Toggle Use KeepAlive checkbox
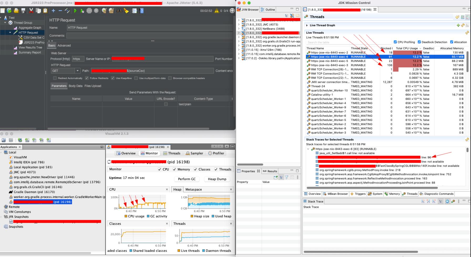Viewport: 471px width, 257px height. (x=113, y=78)
